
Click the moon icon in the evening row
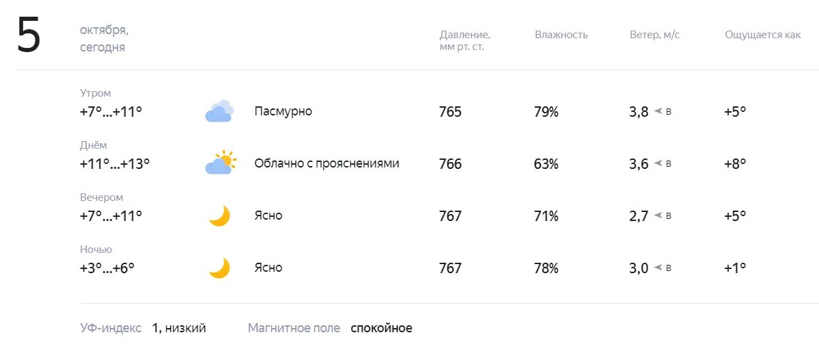[x=220, y=215]
